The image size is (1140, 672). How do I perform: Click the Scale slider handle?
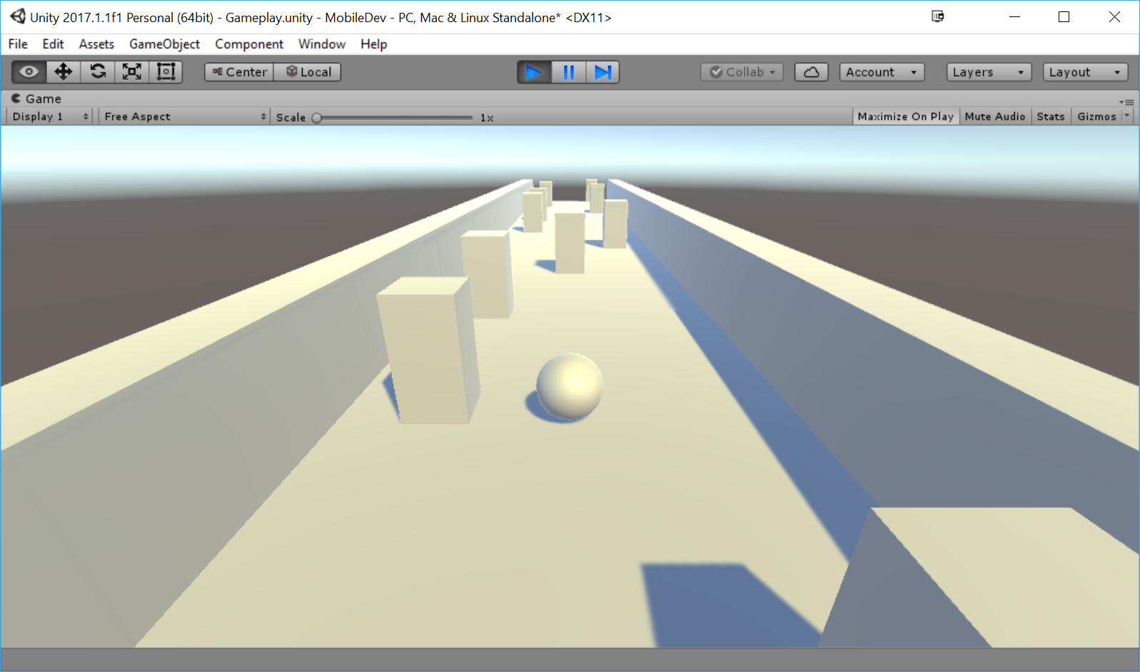pos(316,118)
